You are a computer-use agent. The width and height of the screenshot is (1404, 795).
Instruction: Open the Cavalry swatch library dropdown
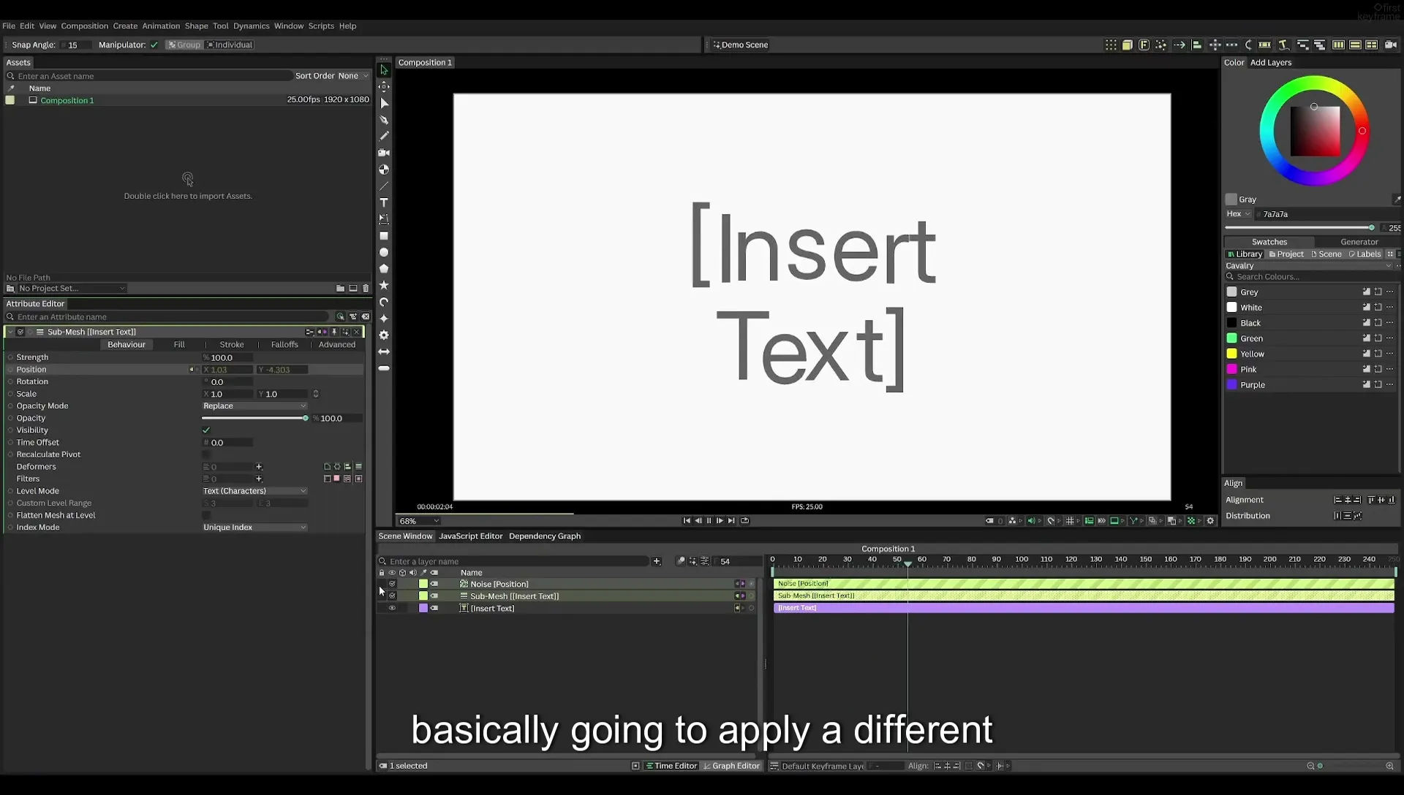pyautogui.click(x=1309, y=266)
